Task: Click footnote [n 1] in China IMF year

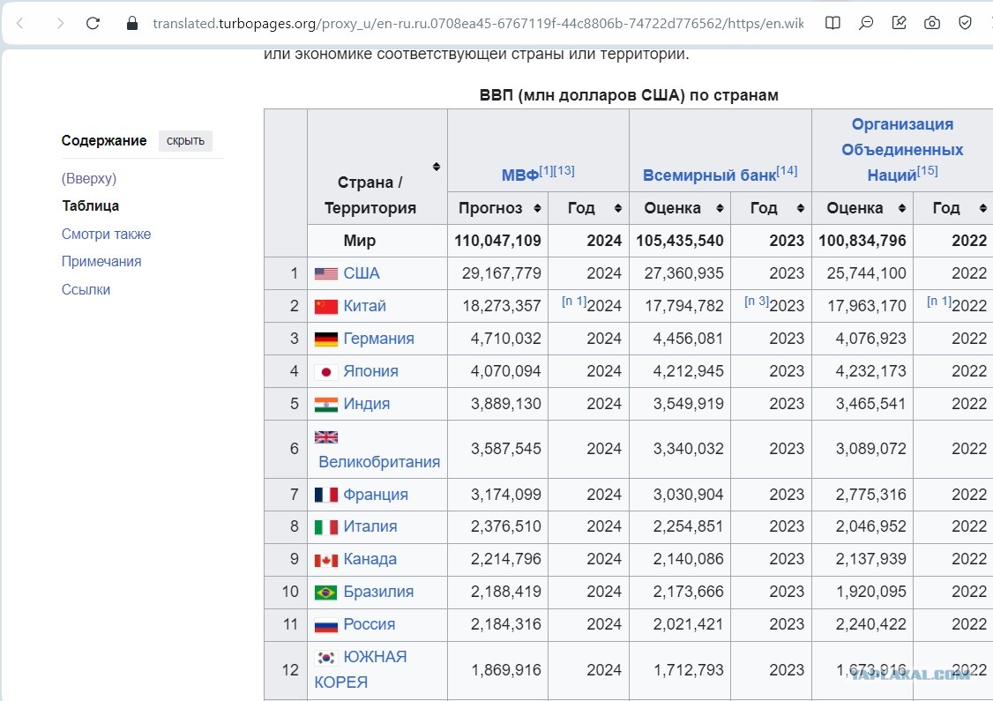Action: pyautogui.click(x=574, y=302)
